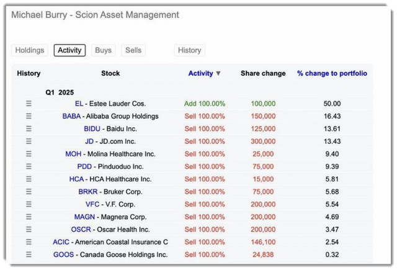The height and width of the screenshot is (270, 397).
Task: Open the Buys tab
Action: (104, 50)
